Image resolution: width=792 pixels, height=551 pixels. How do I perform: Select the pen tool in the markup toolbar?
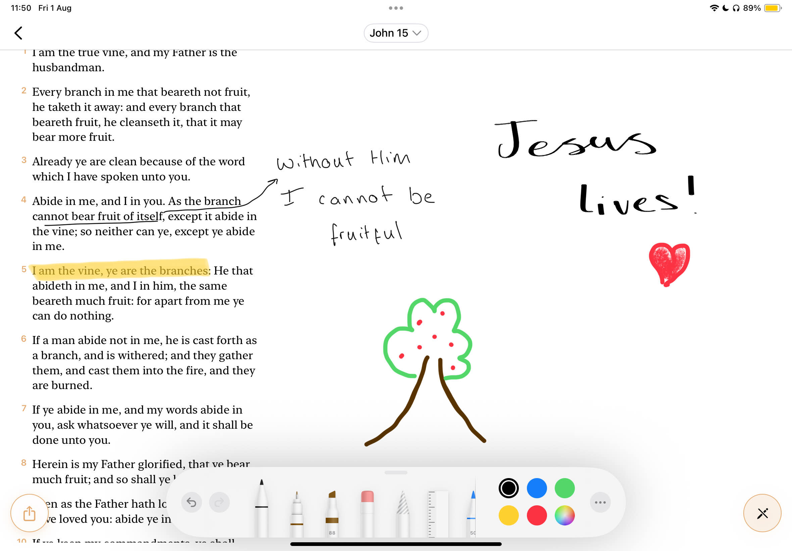[x=262, y=508]
